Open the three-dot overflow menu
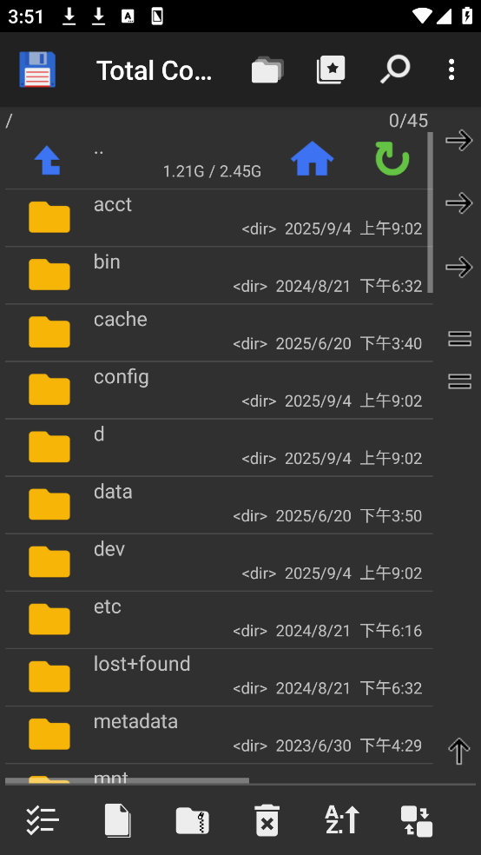 451,70
